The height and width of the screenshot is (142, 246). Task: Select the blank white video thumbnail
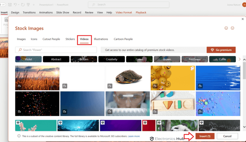pyautogui.click(x=82, y=78)
